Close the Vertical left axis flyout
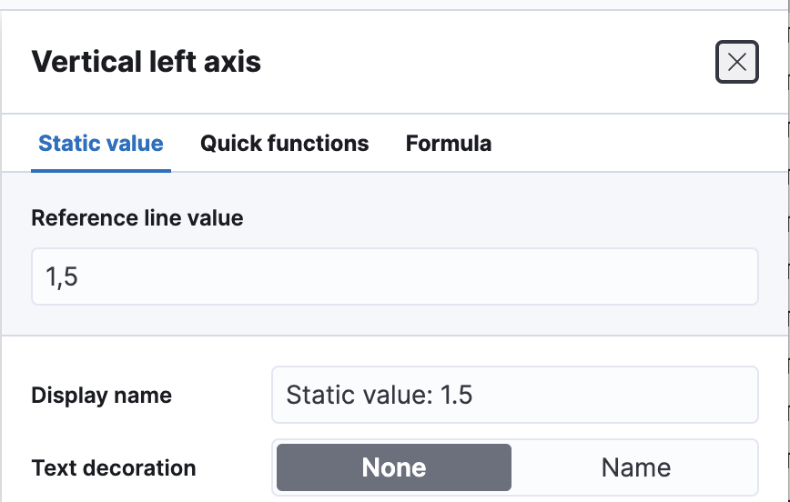790x502 pixels. [736, 62]
